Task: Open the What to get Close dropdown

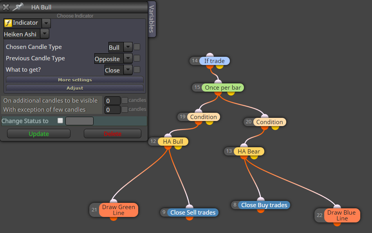Action: (128, 70)
